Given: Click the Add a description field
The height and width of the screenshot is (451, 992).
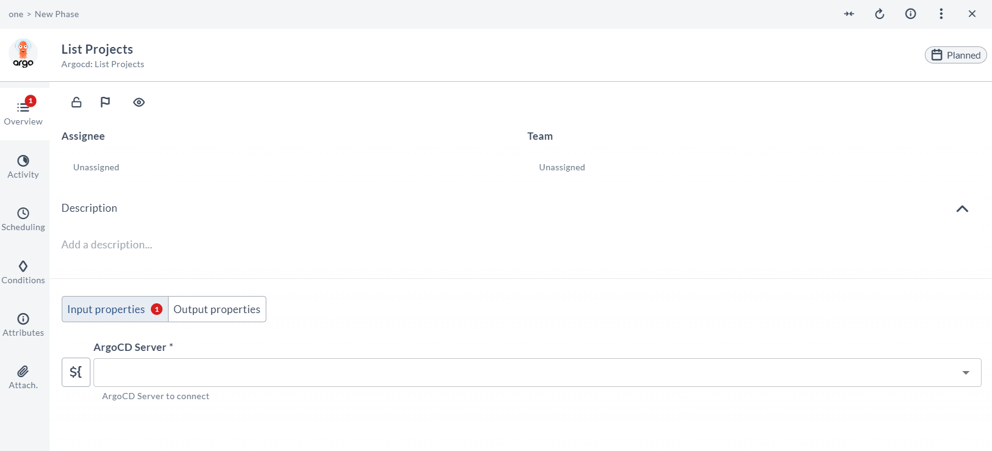Looking at the screenshot, I should 107,245.
